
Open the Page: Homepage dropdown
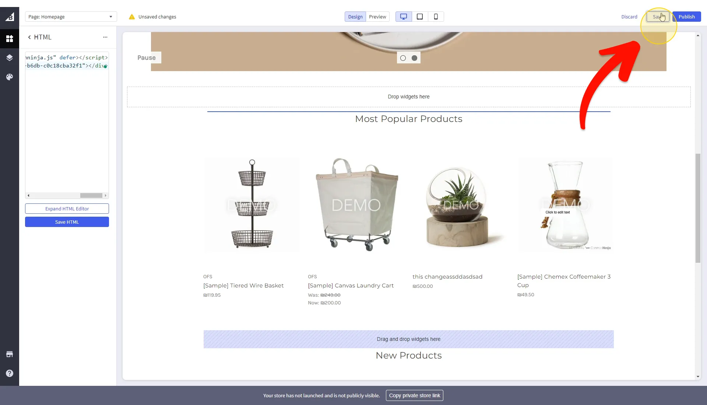(71, 17)
